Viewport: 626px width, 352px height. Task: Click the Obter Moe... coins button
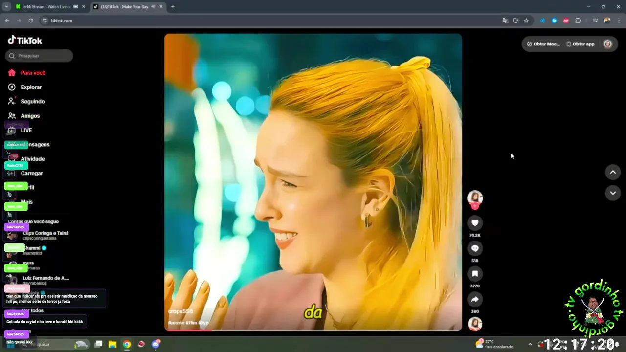click(543, 44)
